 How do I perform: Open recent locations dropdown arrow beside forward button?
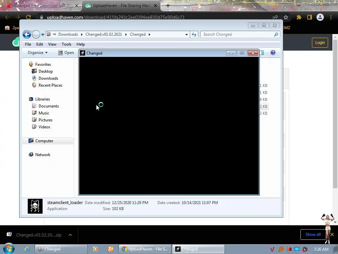coord(43,34)
